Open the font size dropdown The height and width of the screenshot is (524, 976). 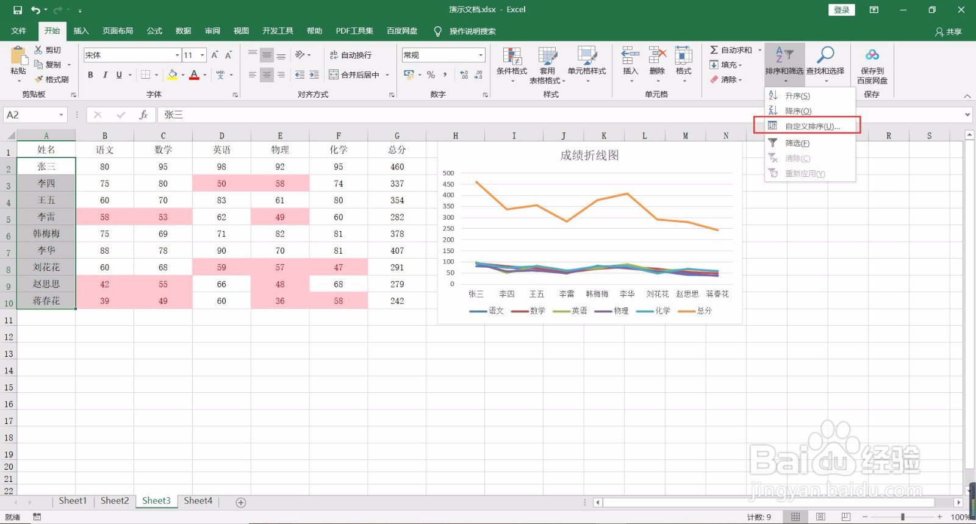point(203,55)
